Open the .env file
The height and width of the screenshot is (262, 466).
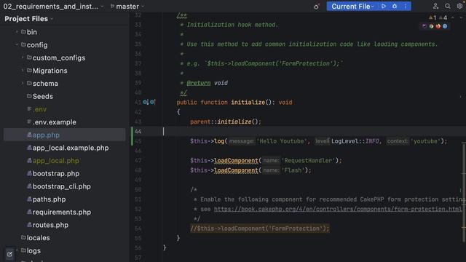pos(40,109)
